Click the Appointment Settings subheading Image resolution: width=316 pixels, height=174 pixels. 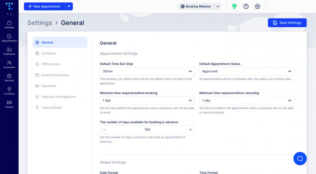point(119,54)
